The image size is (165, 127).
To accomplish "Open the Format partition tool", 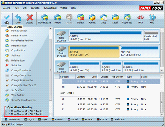I will tap(92, 19).
